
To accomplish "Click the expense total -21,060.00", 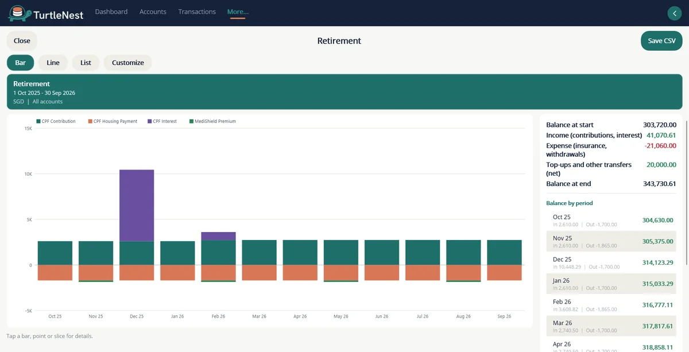I will pos(660,146).
